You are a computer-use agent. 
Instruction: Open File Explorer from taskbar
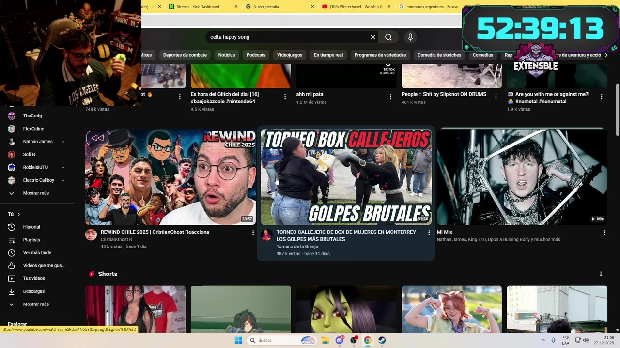click(325, 340)
